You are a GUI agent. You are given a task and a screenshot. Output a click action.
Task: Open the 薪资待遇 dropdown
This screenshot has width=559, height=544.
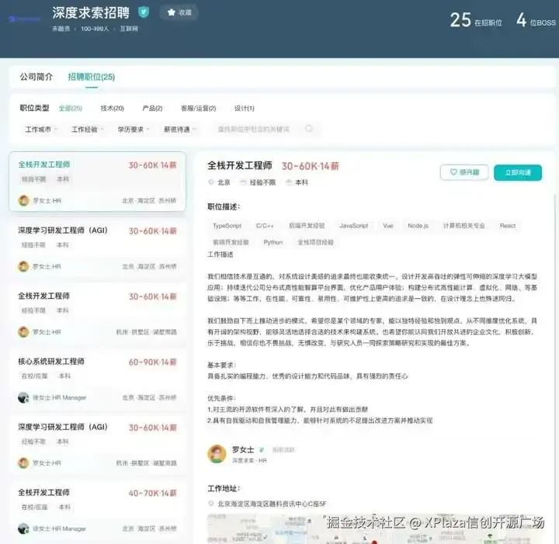180,130
